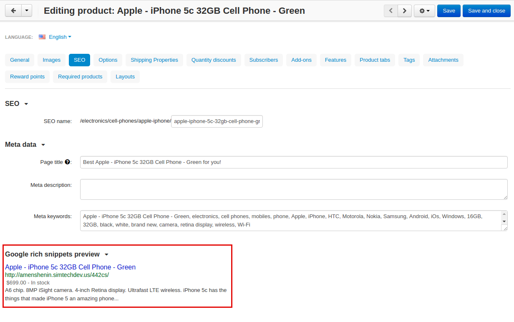Open the Tags tab

click(x=409, y=60)
